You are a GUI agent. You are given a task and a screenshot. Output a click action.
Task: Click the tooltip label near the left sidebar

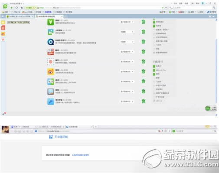click(19, 23)
